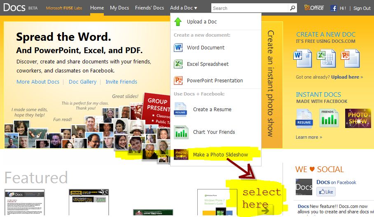
Task: Open the Add a Doc dropdown
Action: pos(183,8)
